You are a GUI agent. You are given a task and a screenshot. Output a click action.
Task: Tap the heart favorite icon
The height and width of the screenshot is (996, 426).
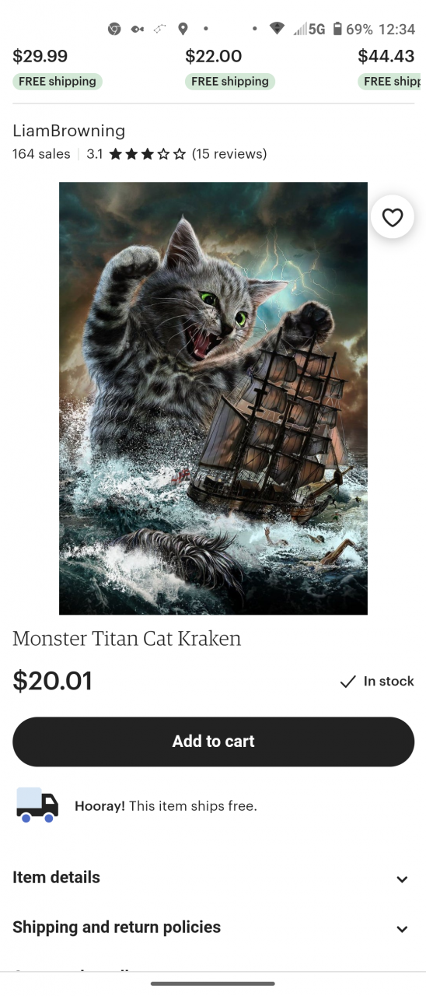pyautogui.click(x=393, y=217)
